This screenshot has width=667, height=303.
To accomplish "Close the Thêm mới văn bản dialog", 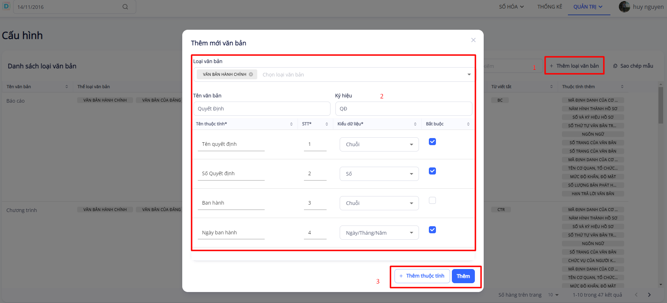I will (473, 40).
